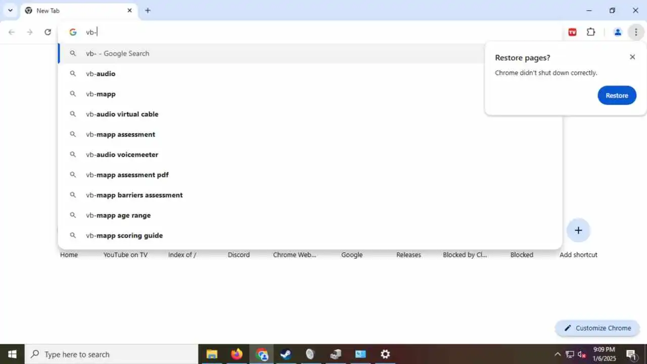The height and width of the screenshot is (364, 647).
Task: Click the Google icon in address bar
Action: 73,32
